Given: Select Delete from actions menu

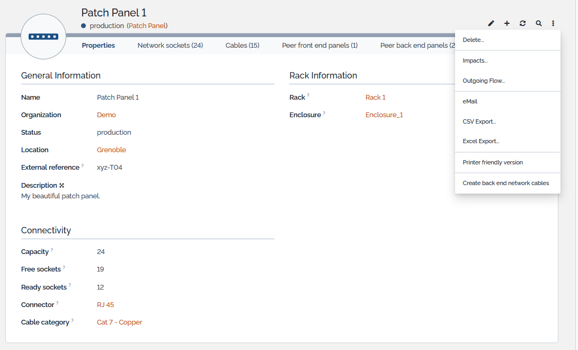Looking at the screenshot, I should pos(473,40).
